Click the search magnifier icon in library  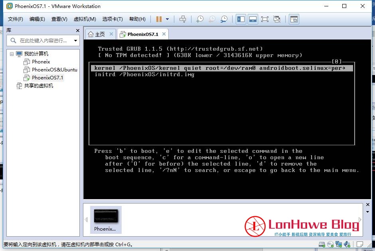[13, 40]
